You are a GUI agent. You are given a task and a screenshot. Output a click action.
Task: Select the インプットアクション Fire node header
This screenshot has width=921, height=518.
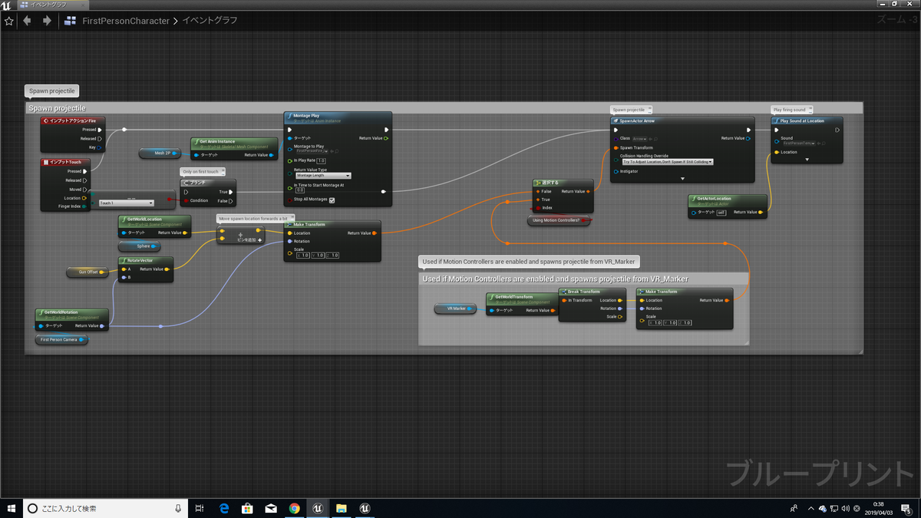73,120
